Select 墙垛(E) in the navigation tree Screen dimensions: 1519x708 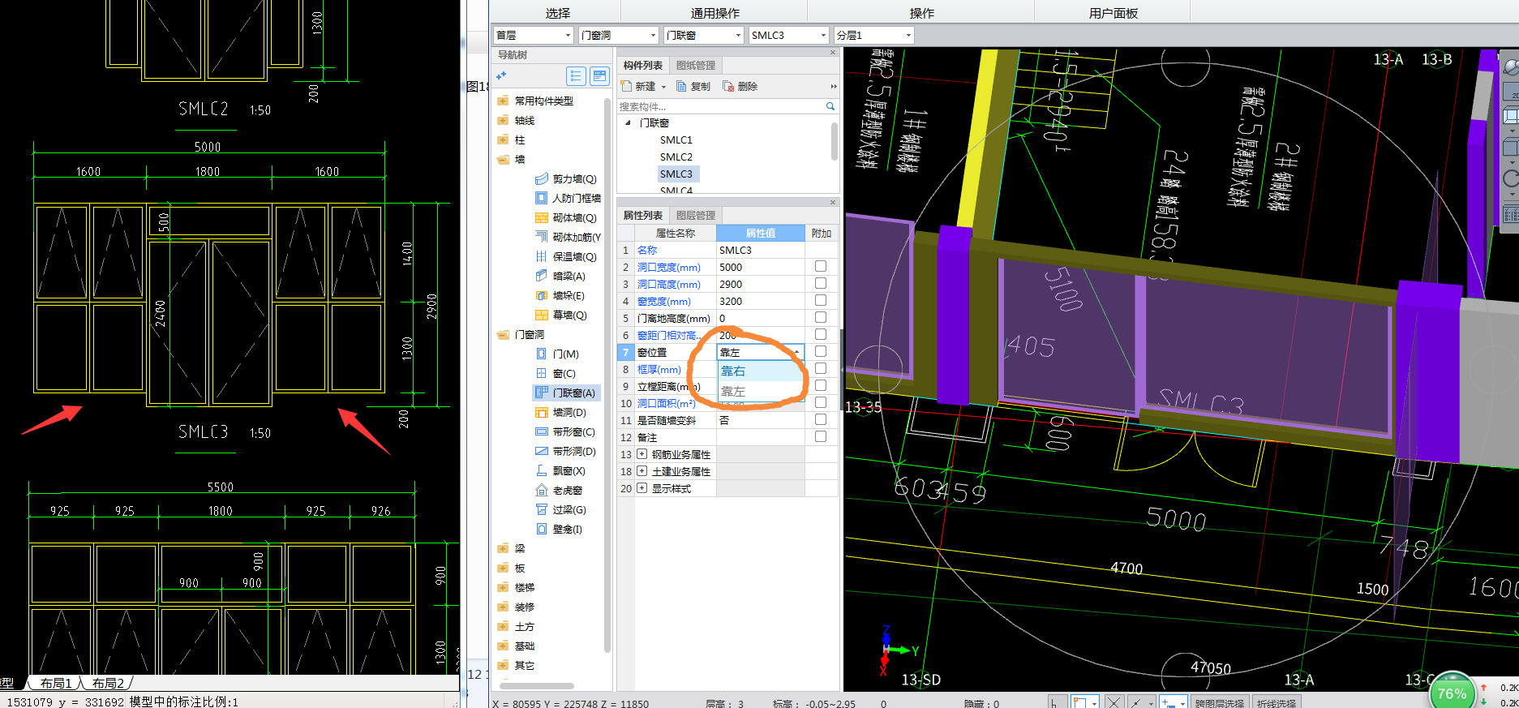click(x=560, y=296)
